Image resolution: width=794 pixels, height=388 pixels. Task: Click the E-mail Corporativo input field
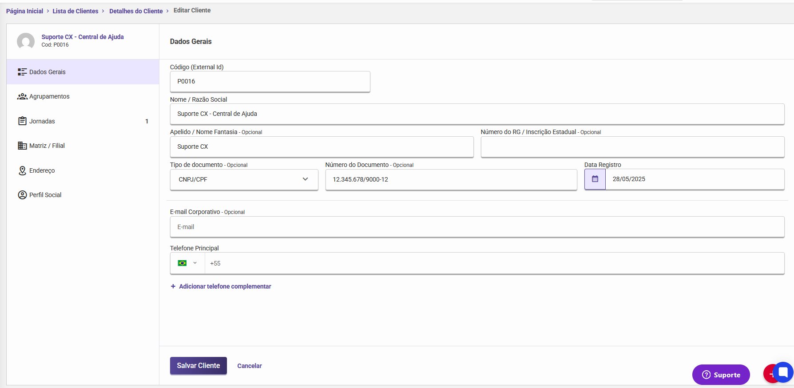pos(477,227)
